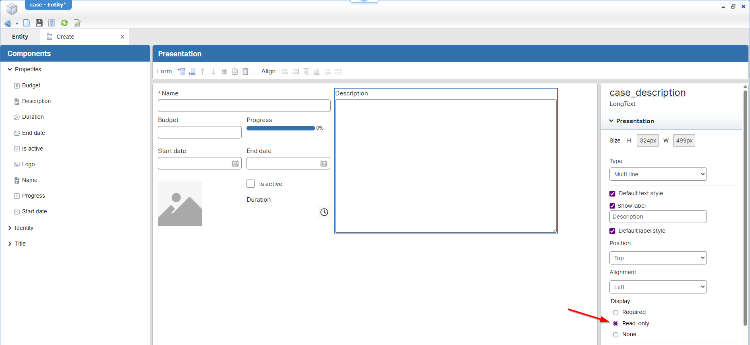Click the Name text input field

tap(244, 106)
